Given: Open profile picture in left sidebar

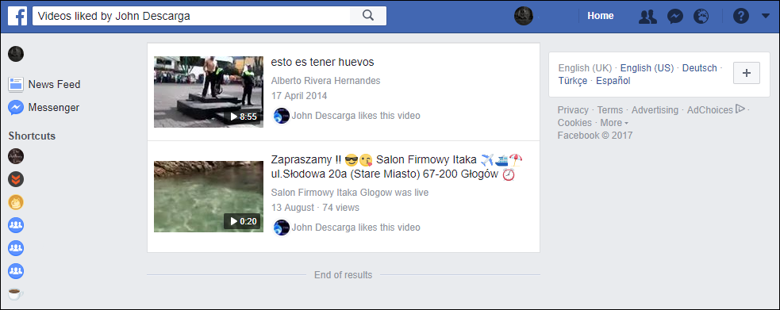Looking at the screenshot, I should pos(16,54).
